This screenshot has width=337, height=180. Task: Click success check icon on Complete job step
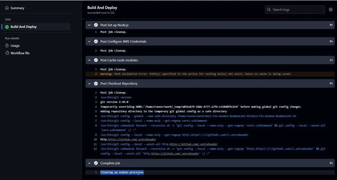pos(96,163)
